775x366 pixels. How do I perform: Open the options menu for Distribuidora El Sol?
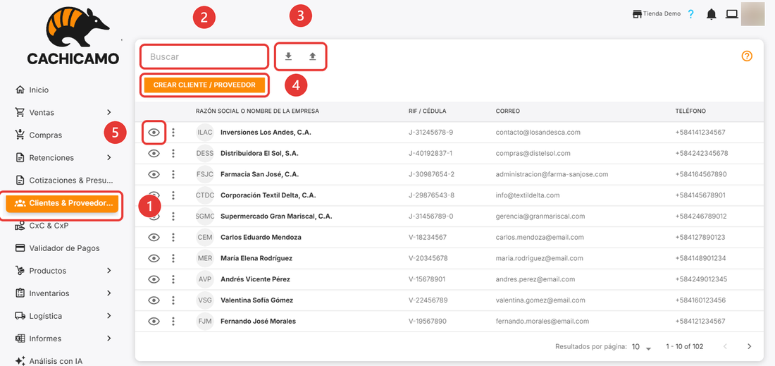click(x=173, y=153)
